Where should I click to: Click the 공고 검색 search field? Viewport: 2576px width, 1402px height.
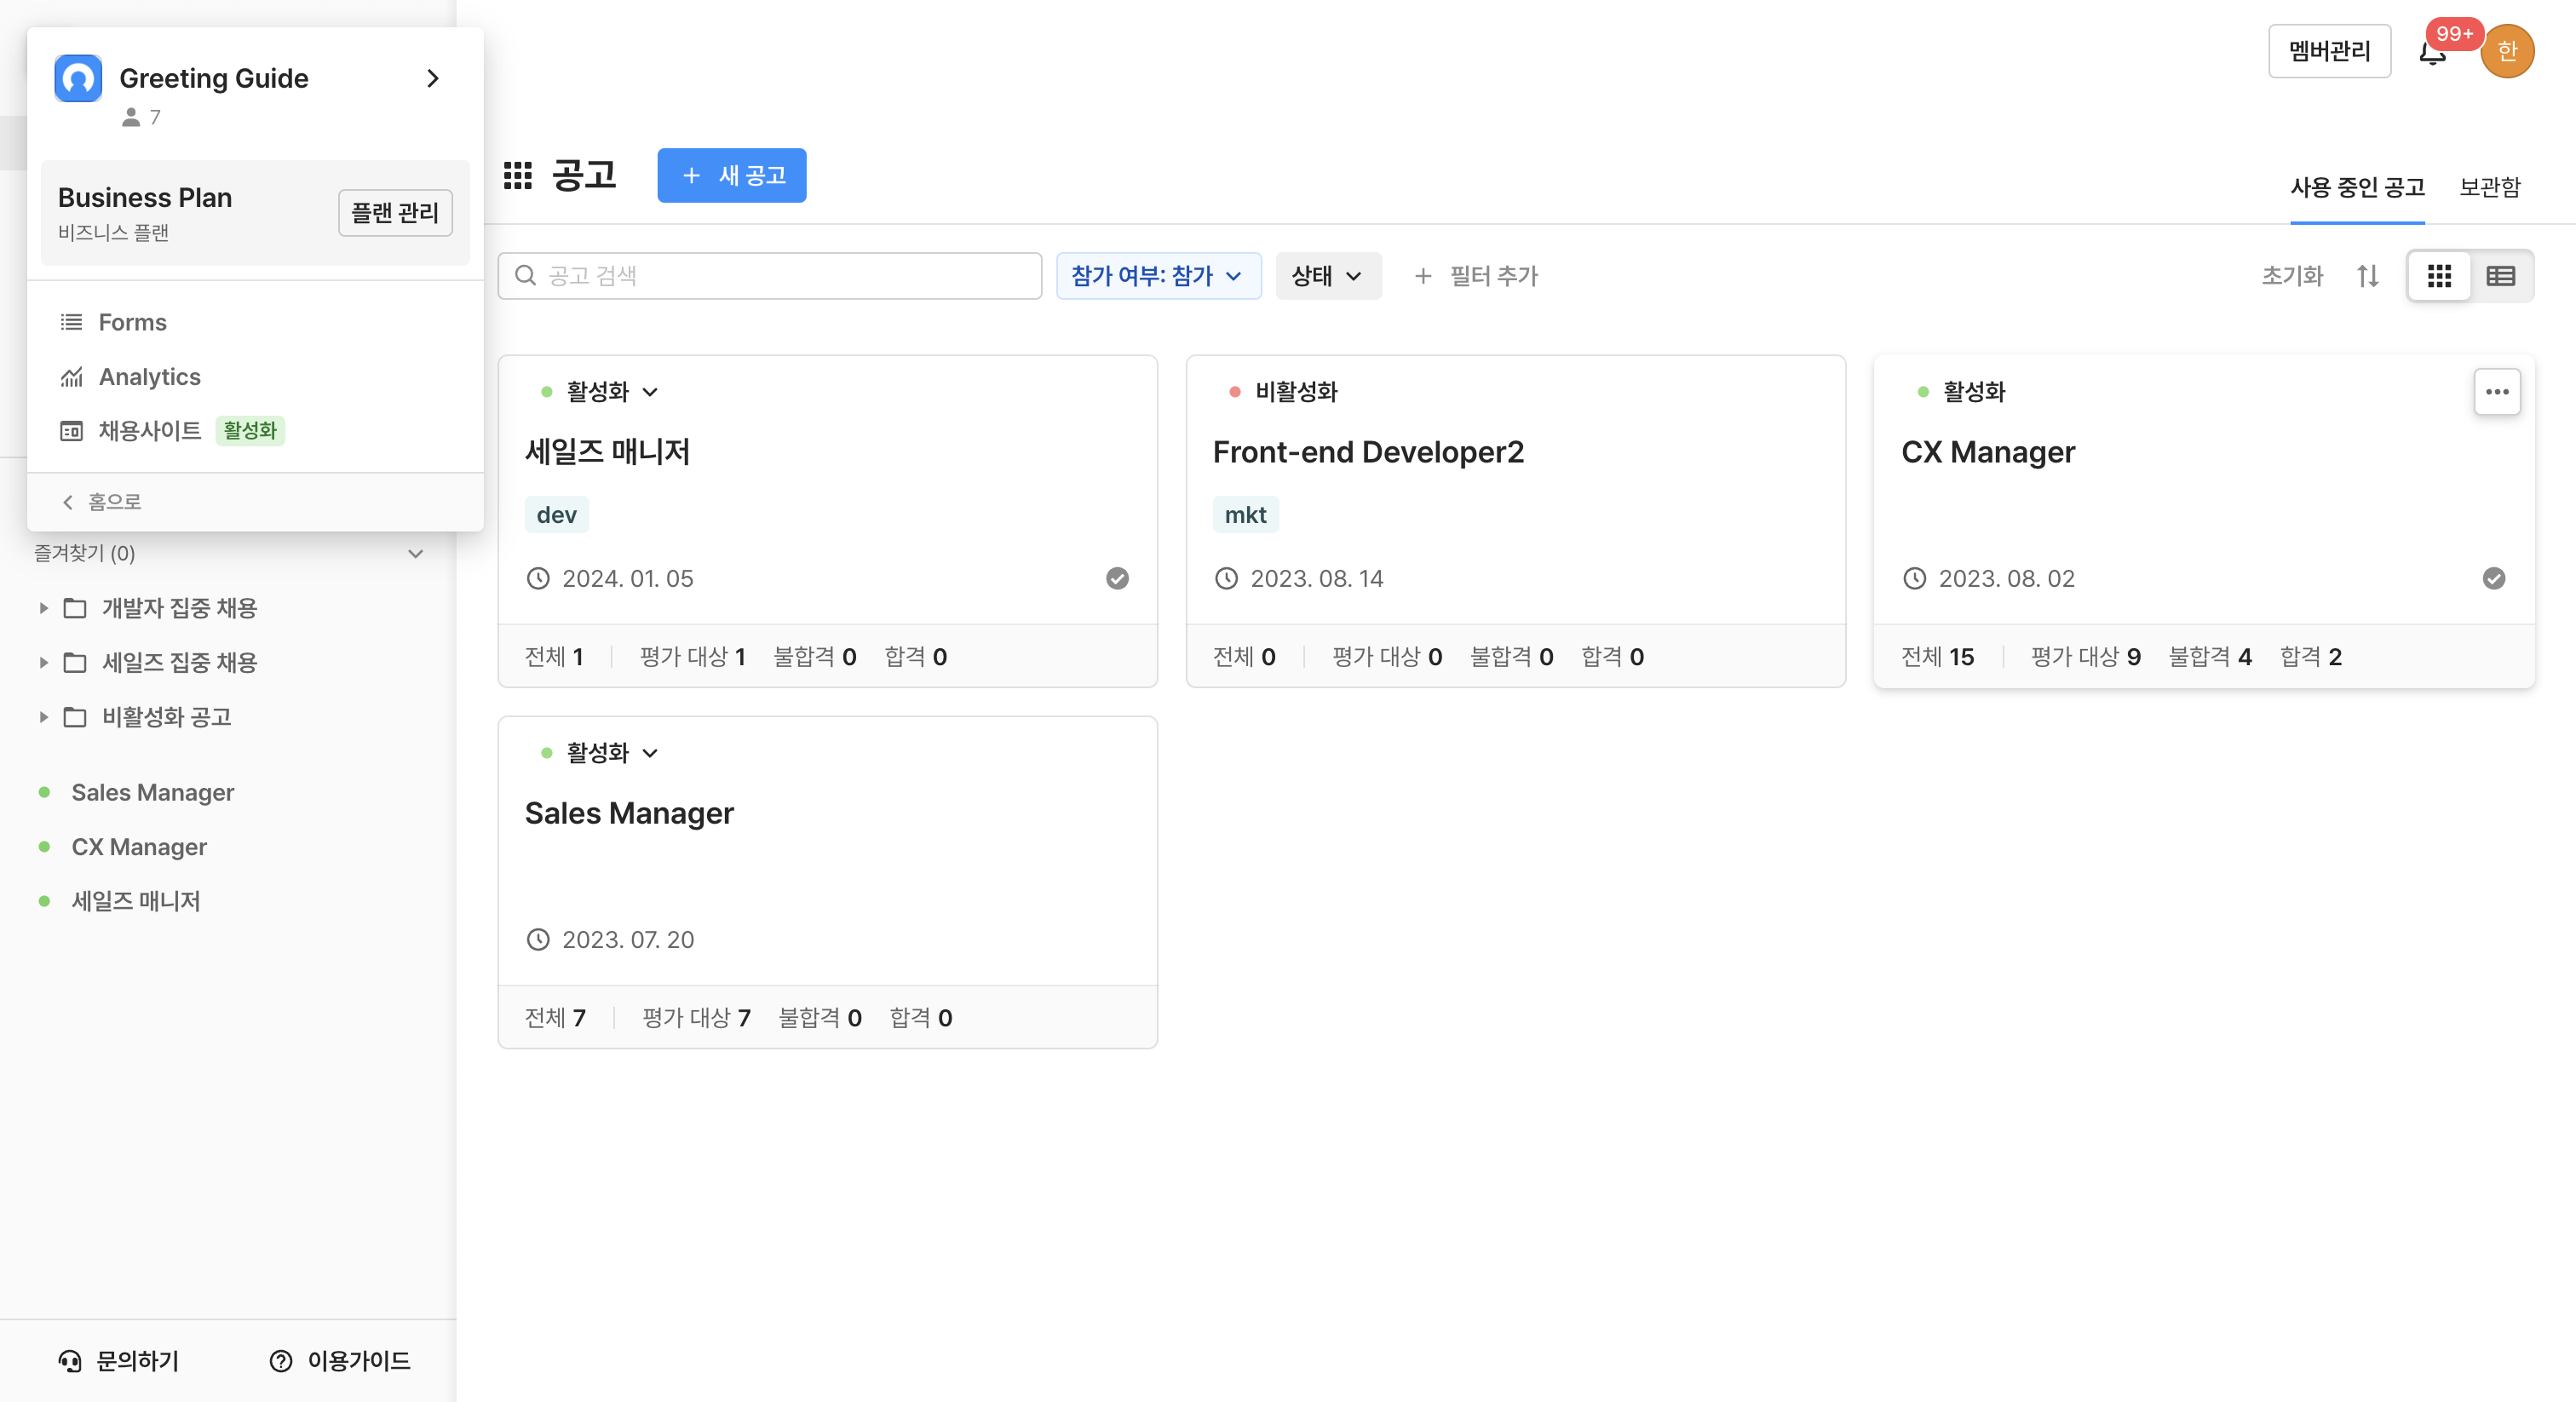coord(769,276)
